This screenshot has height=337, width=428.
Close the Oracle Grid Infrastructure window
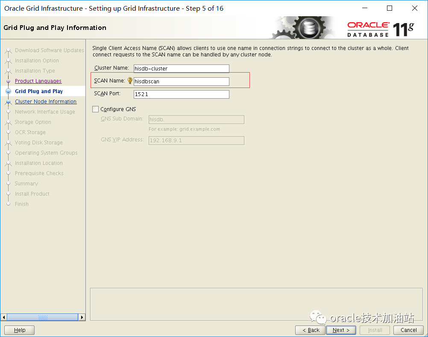click(415, 8)
